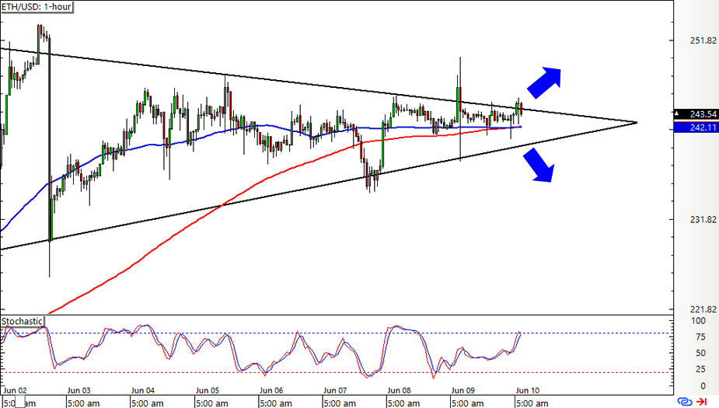
Task: Click the Jun 06 date label
Action: point(271,391)
